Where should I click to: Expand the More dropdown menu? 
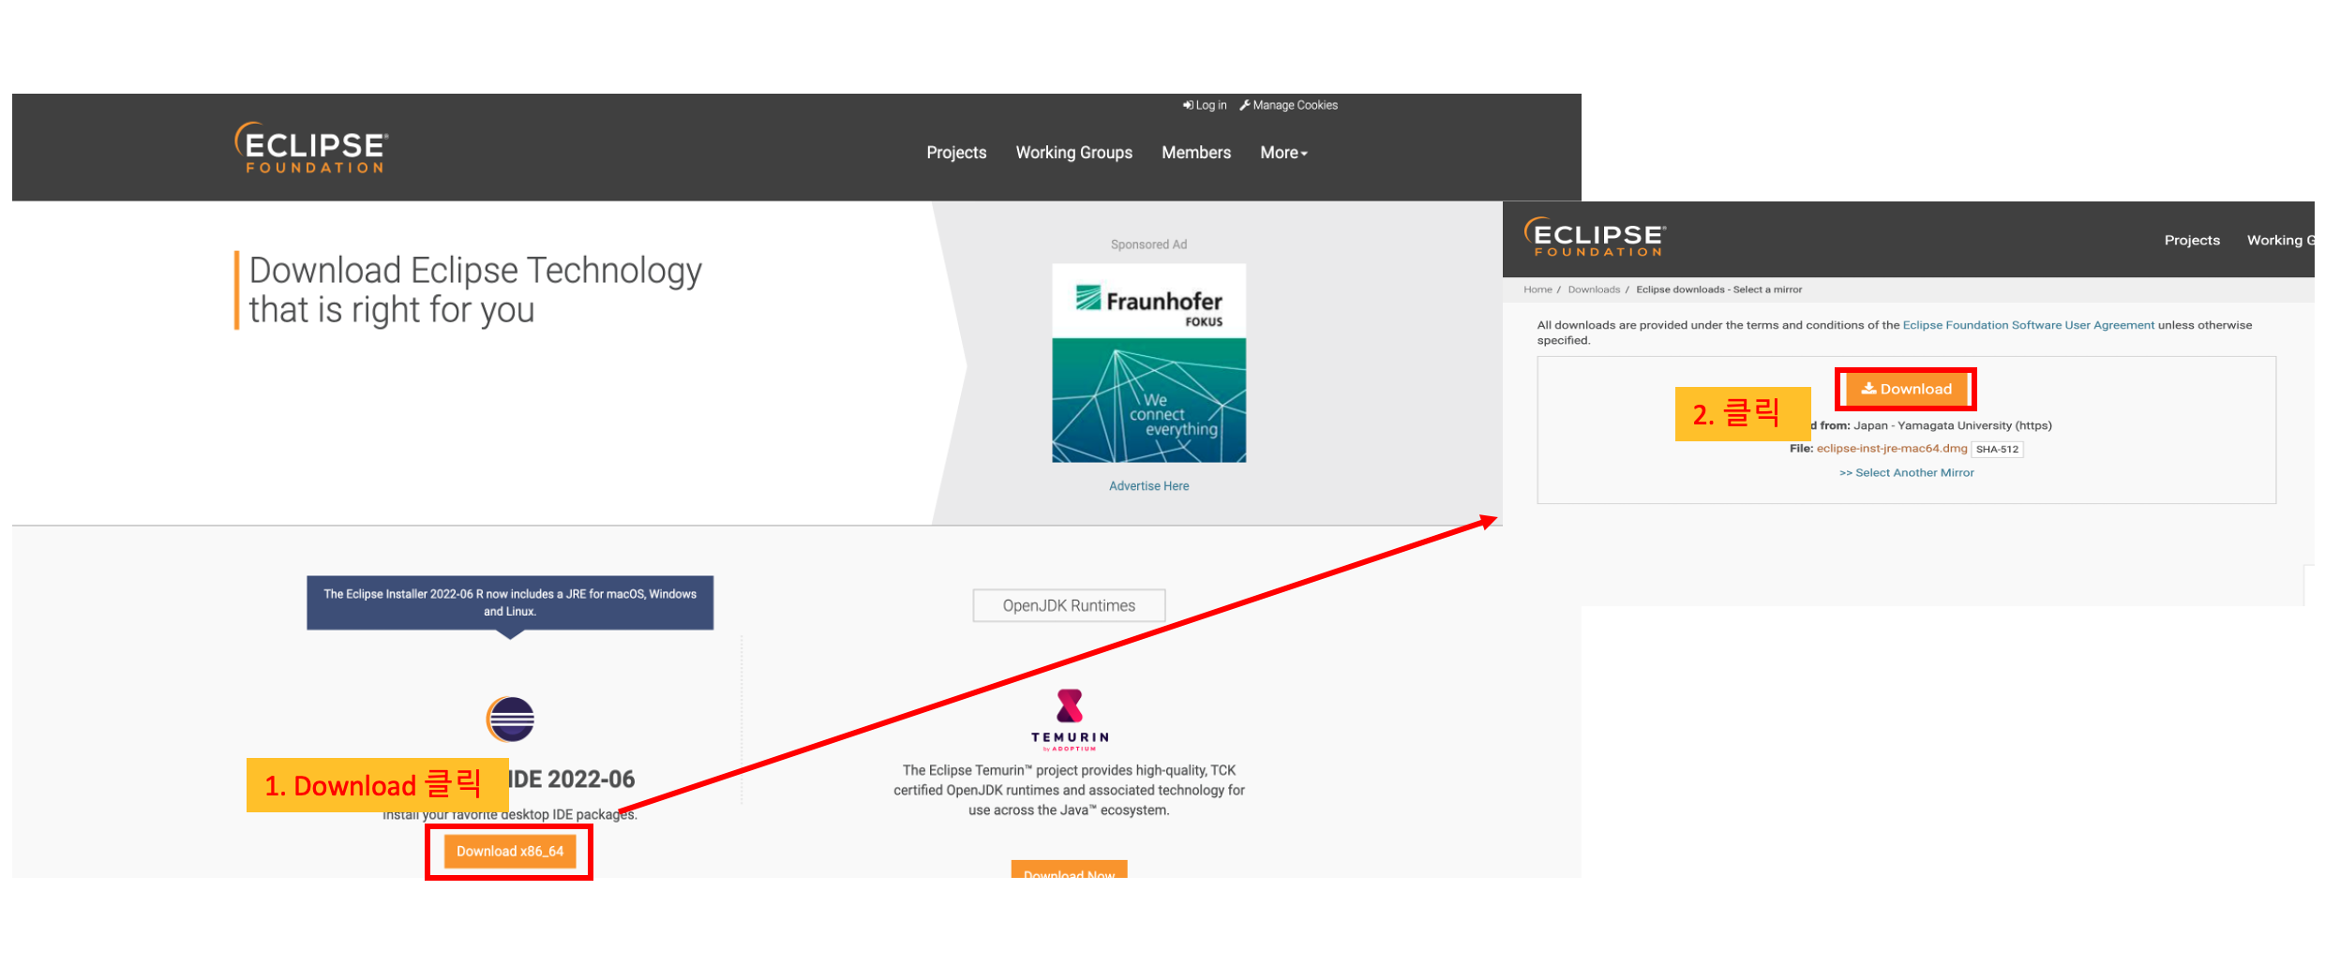(1283, 153)
